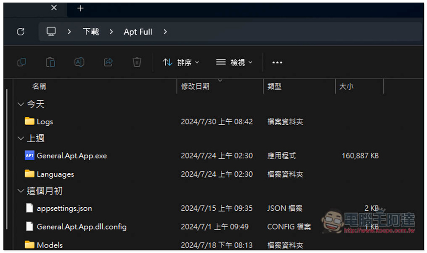Open the 檢視 view dropdown
Image resolution: width=427 pixels, height=253 pixels.
234,62
